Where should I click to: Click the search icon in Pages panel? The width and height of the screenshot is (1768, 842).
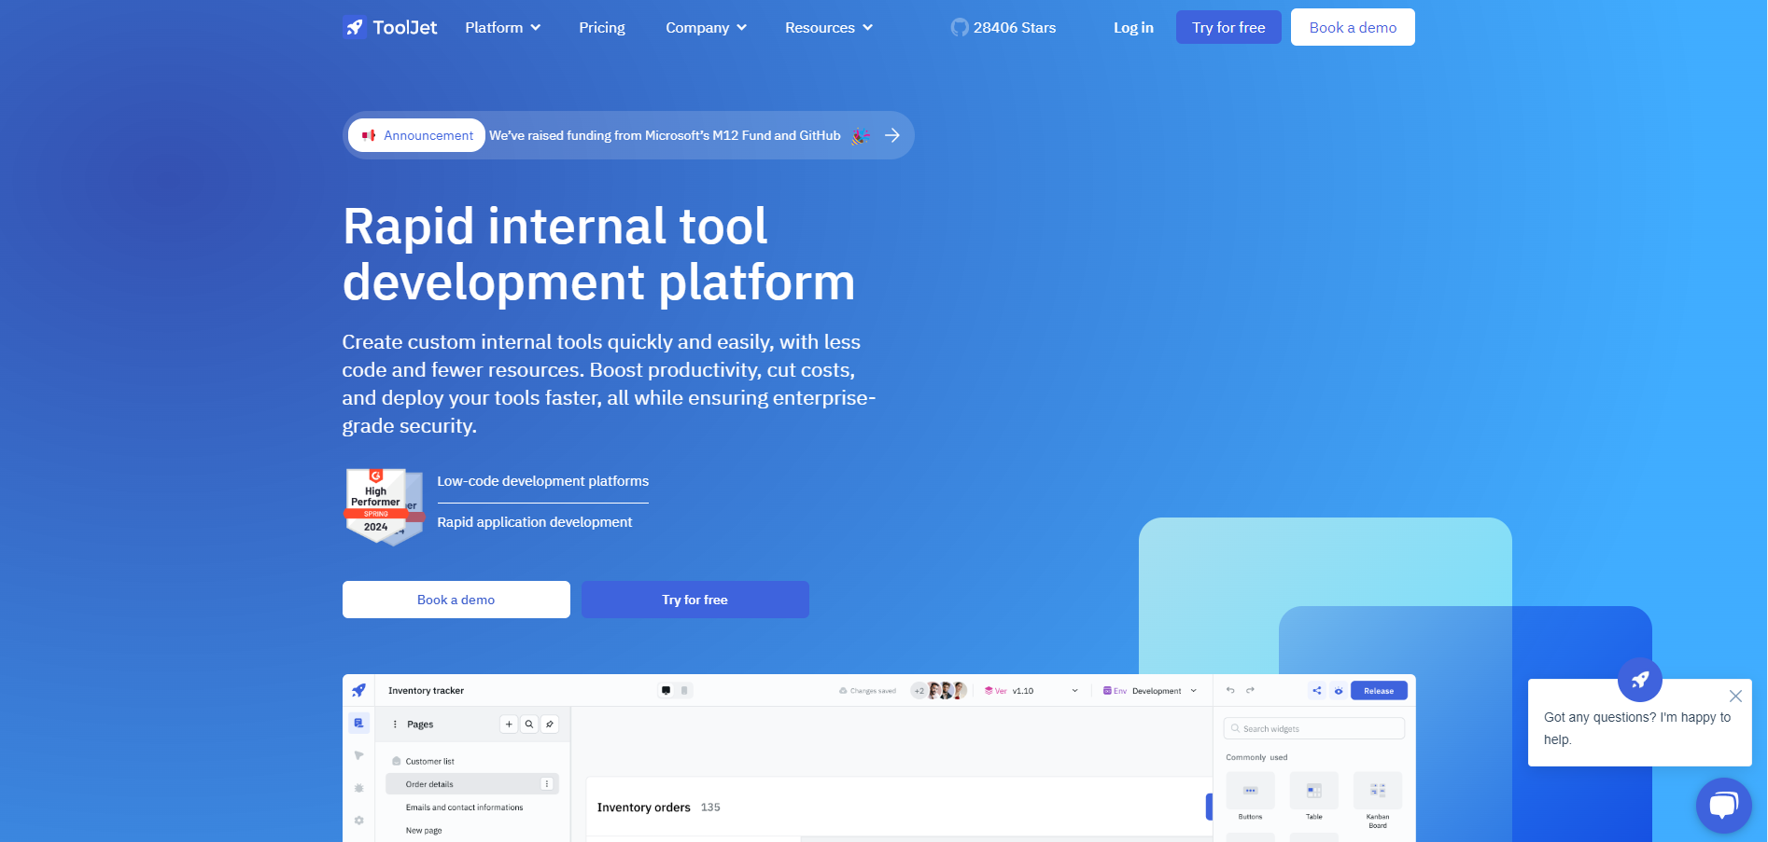coord(529,724)
